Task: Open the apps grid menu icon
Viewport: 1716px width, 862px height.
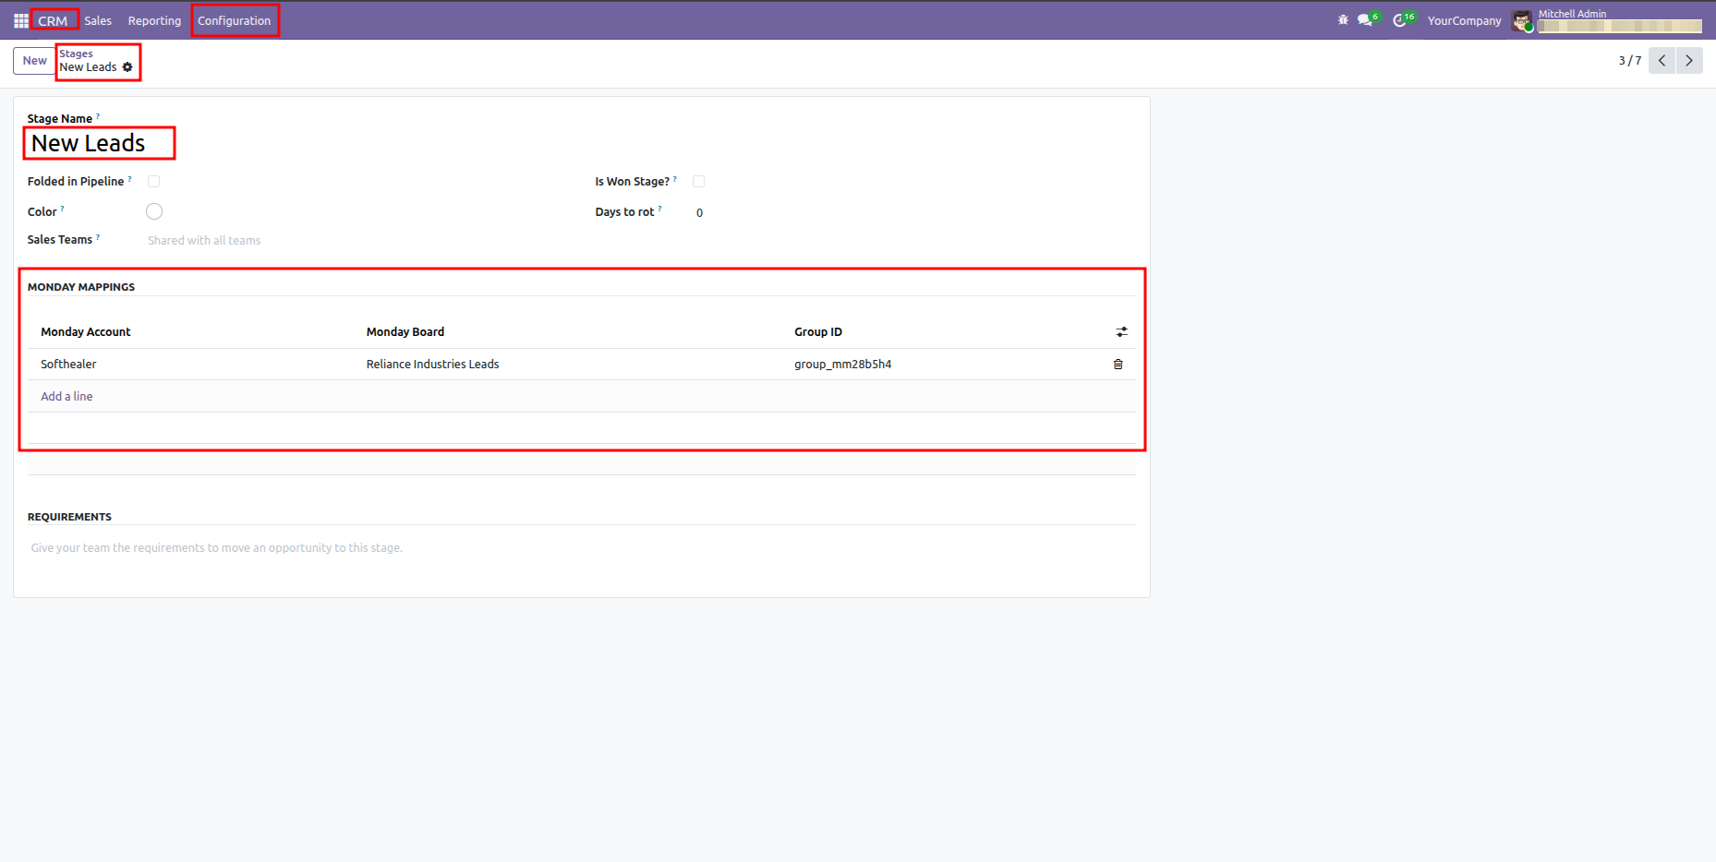Action: click(x=20, y=20)
